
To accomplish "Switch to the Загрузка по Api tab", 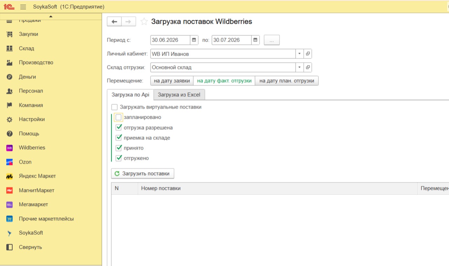I will [x=130, y=95].
